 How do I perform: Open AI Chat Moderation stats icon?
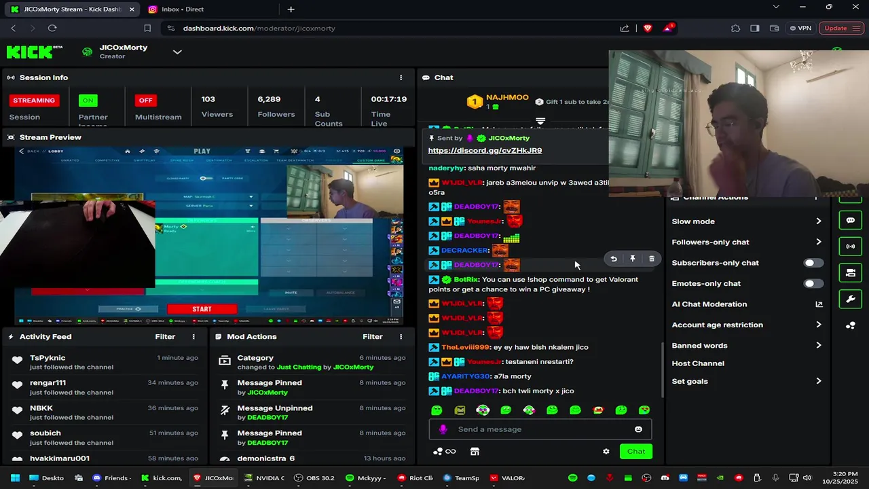[x=819, y=304]
